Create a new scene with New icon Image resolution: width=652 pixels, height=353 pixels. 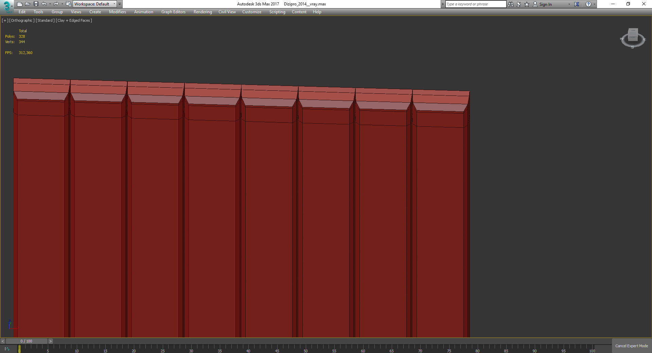(x=20, y=4)
